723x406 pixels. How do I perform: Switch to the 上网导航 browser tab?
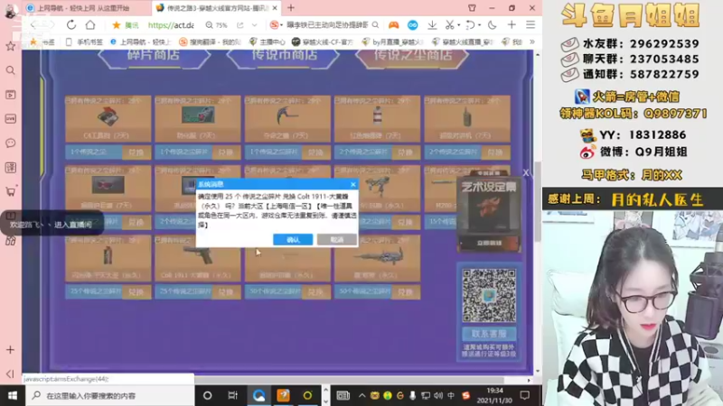[83, 8]
